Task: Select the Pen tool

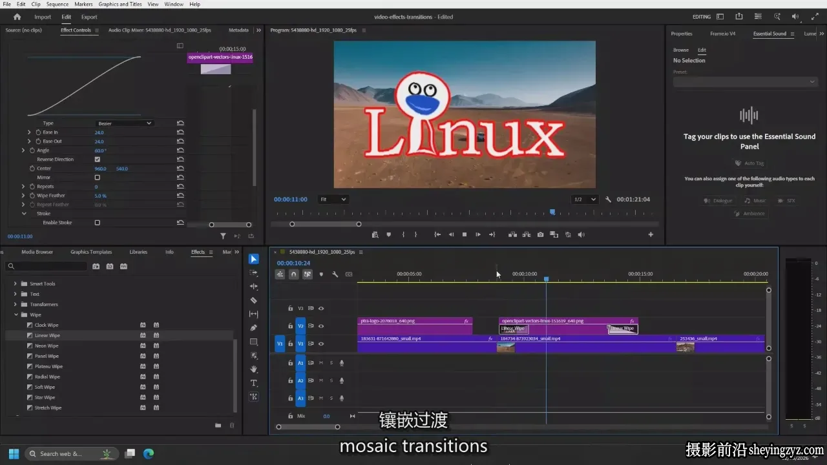Action: tap(253, 327)
